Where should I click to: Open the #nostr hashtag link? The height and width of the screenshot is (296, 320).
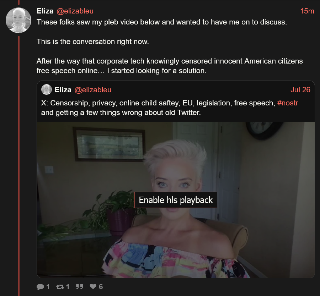[288, 103]
